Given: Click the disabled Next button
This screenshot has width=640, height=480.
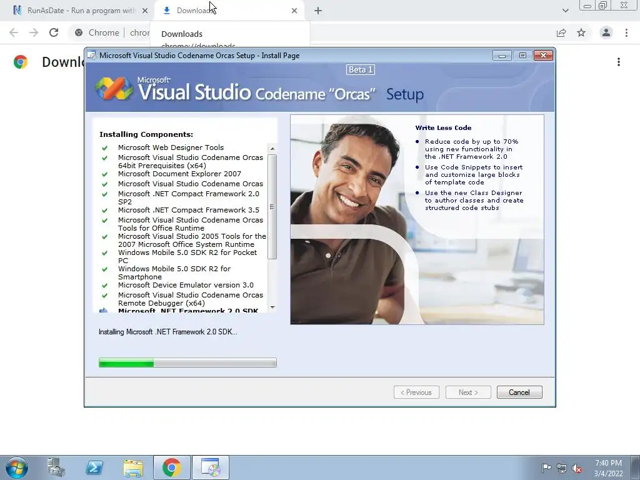Looking at the screenshot, I should click(468, 392).
